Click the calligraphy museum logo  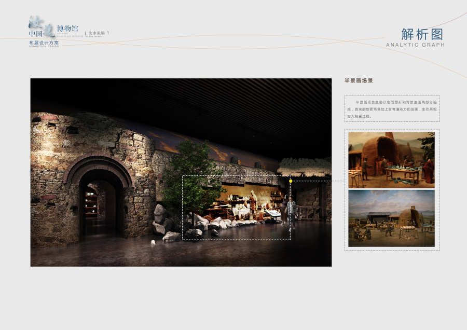(x=38, y=25)
